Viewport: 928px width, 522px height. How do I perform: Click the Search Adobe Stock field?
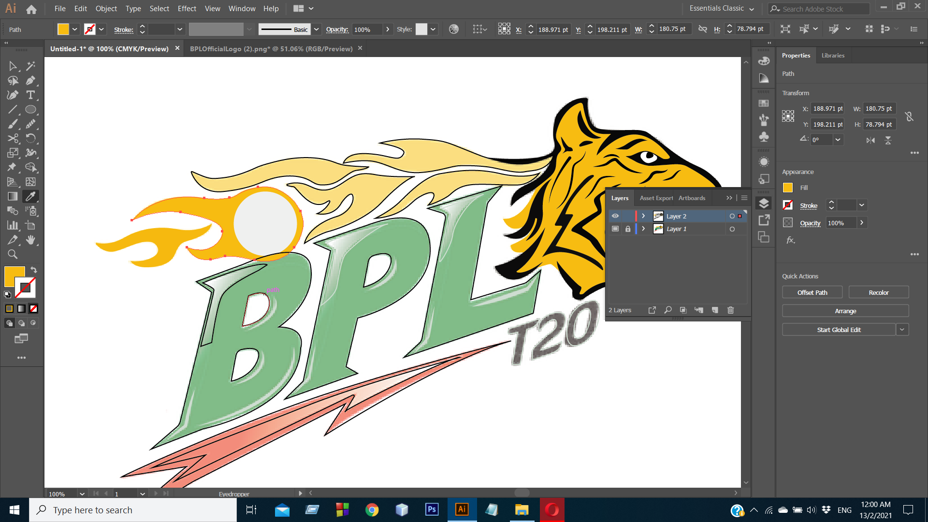pos(819,9)
